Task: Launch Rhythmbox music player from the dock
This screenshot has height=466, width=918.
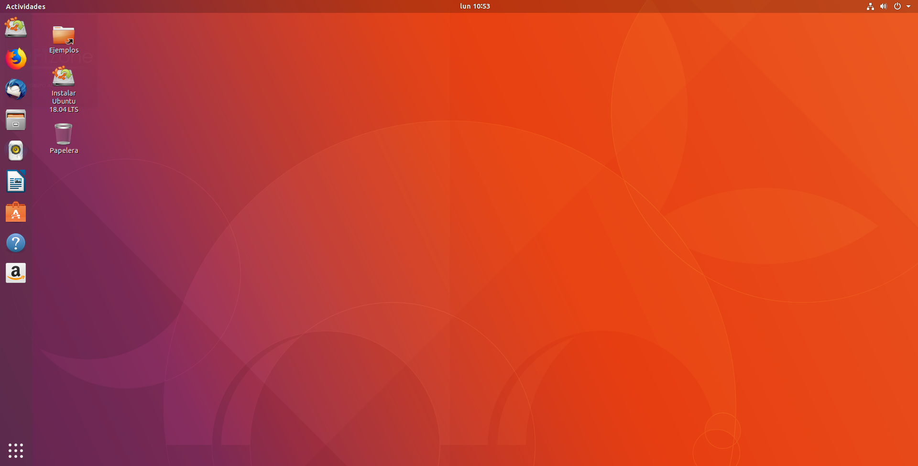Action: (16, 151)
